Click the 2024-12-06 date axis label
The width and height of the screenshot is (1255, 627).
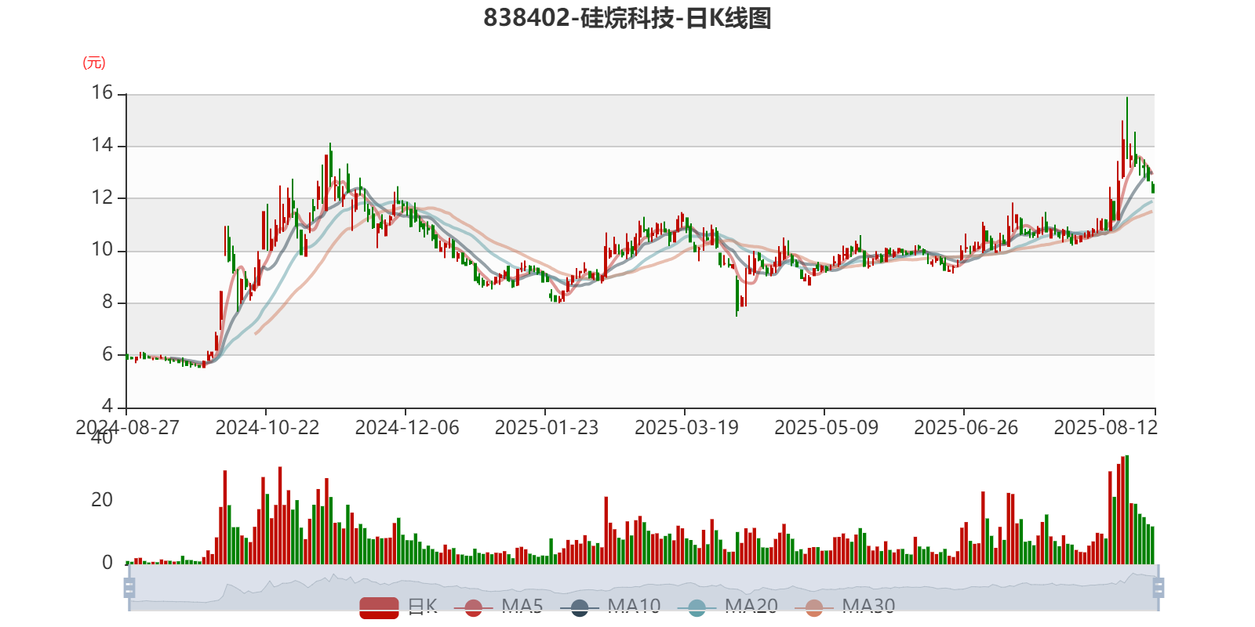[407, 428]
